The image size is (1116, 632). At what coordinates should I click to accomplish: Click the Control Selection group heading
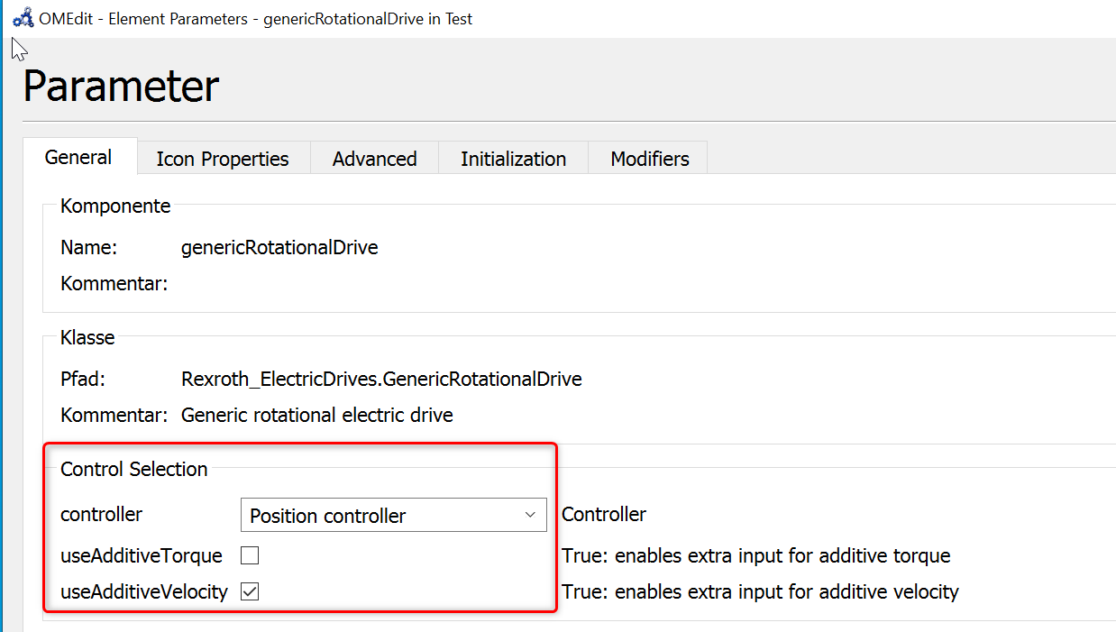click(133, 469)
